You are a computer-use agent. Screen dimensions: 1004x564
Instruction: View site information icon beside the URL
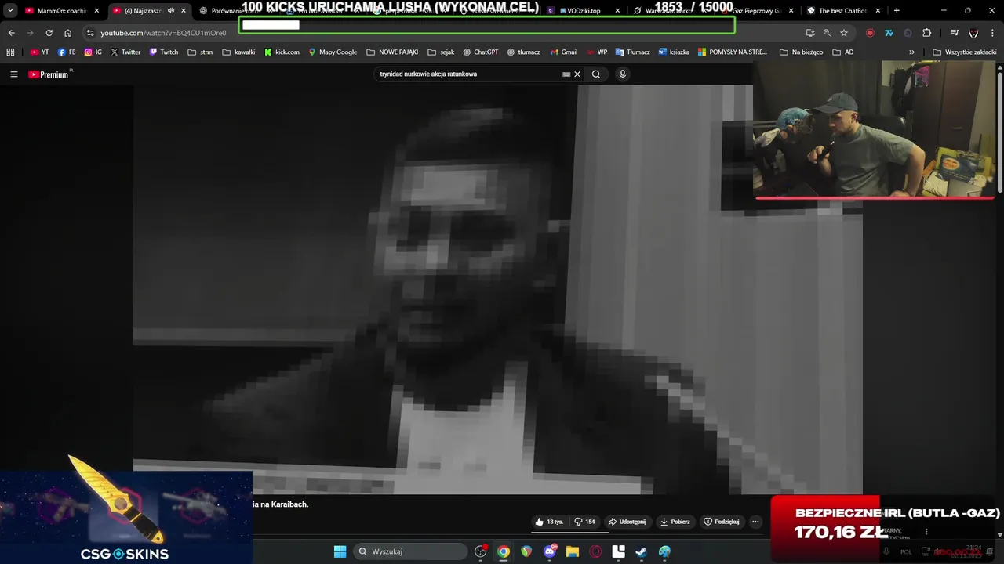(x=90, y=33)
